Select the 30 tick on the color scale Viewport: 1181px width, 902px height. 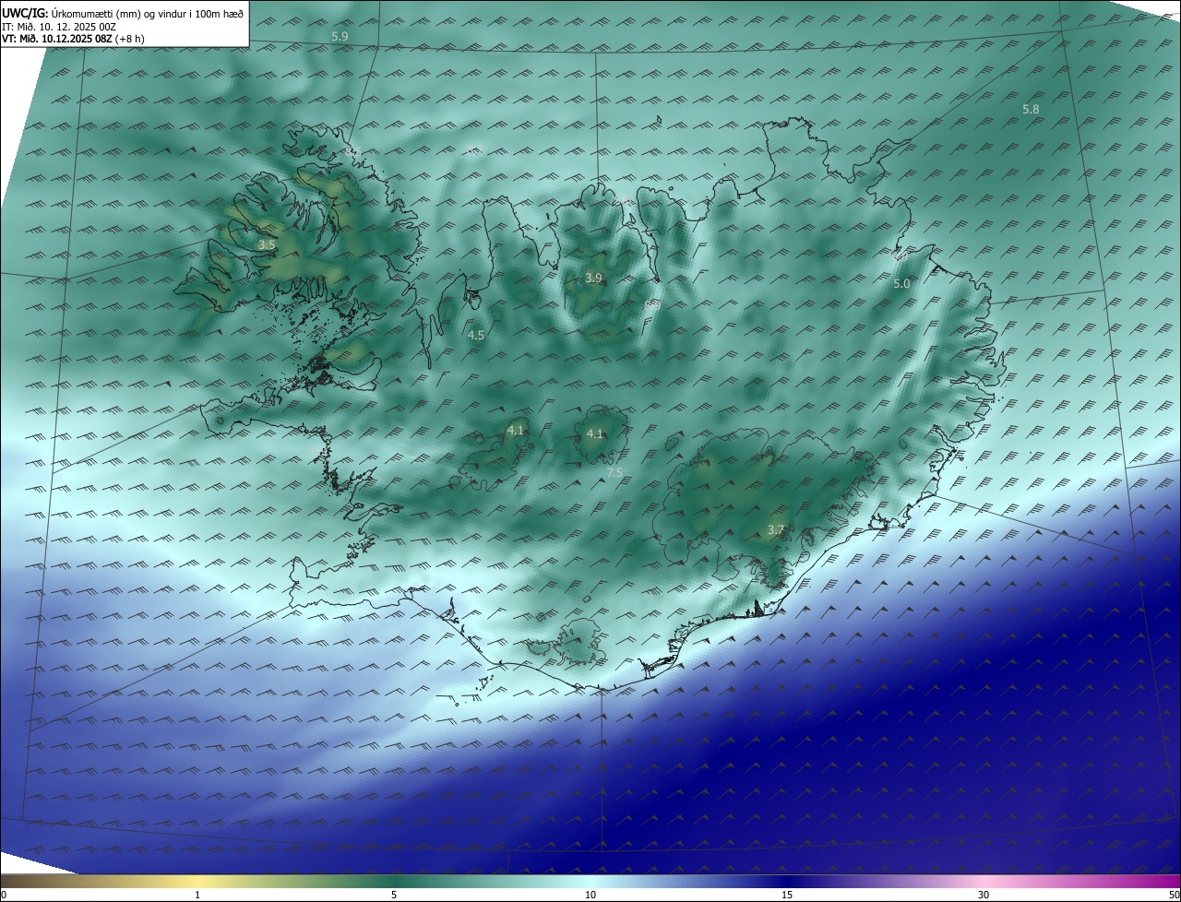coord(984,895)
